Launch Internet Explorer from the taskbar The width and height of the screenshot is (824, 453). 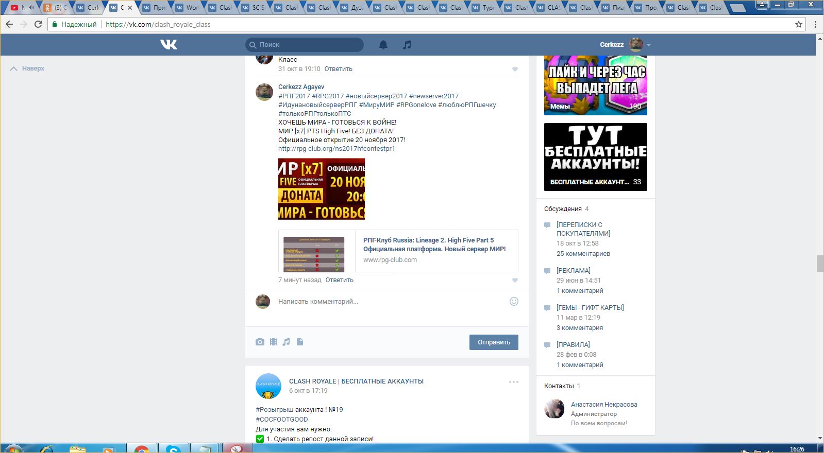coord(47,449)
